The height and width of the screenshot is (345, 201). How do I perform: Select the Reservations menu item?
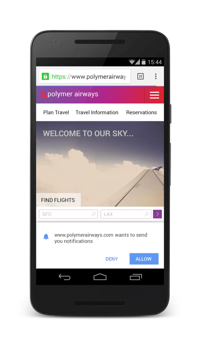pyautogui.click(x=141, y=112)
